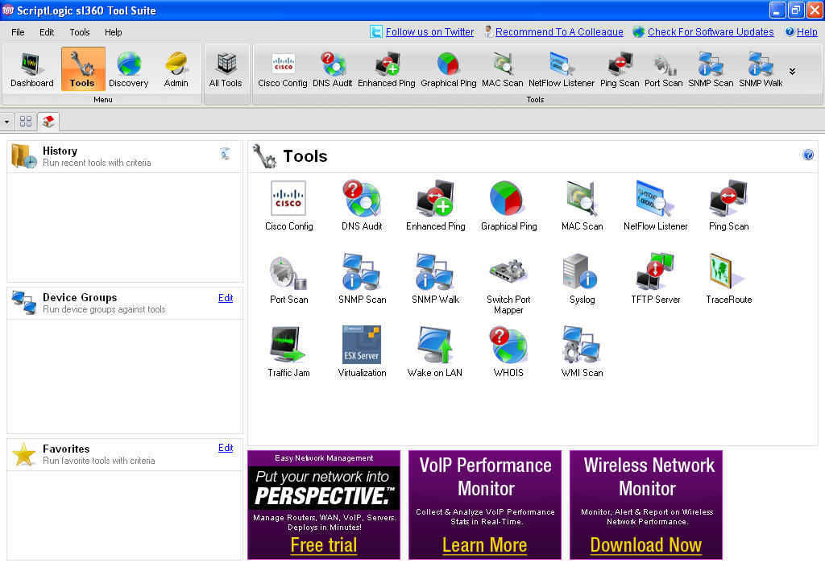Open the Switch Port Mapper tool
The width and height of the screenshot is (825, 567).
508,274
